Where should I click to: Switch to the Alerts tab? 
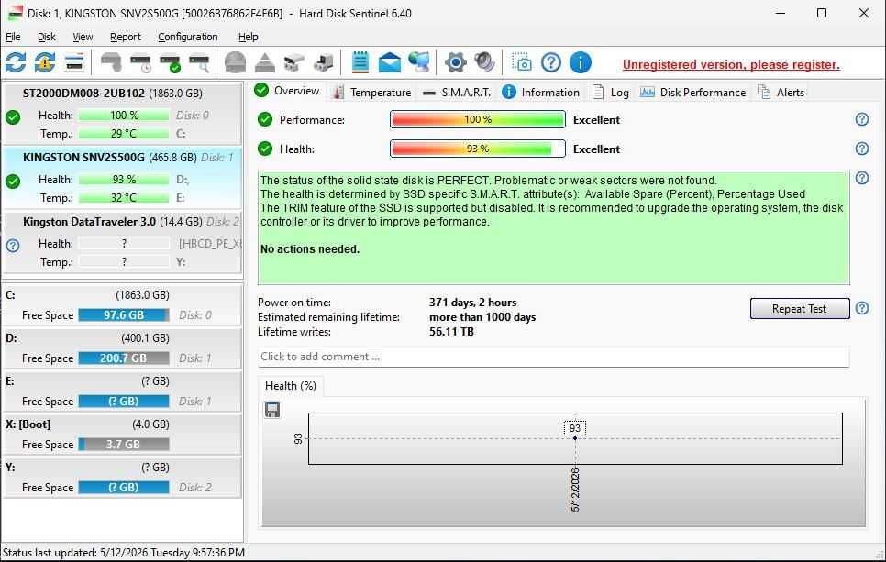pos(781,92)
